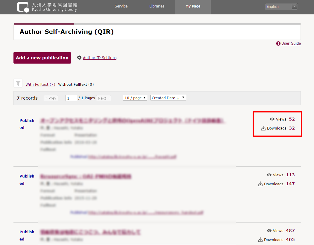Click download icon next to Downloads: 405
Screen dimensions: 314x245
click(x=260, y=240)
